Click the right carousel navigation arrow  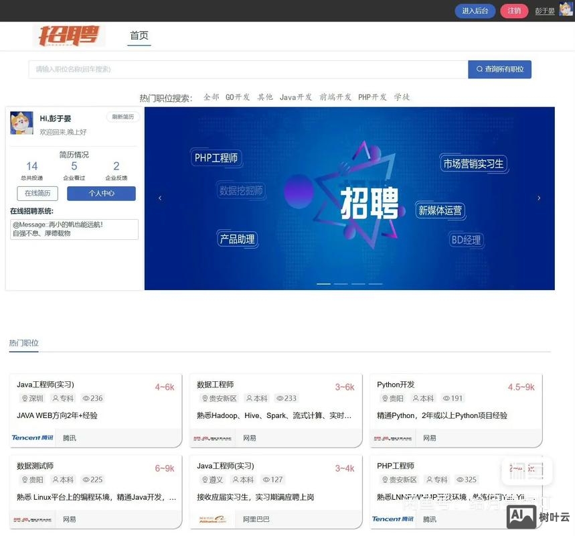click(x=538, y=196)
